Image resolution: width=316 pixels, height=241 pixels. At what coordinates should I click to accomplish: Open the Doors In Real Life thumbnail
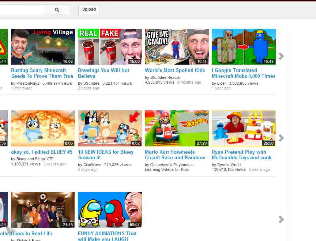coord(43,210)
